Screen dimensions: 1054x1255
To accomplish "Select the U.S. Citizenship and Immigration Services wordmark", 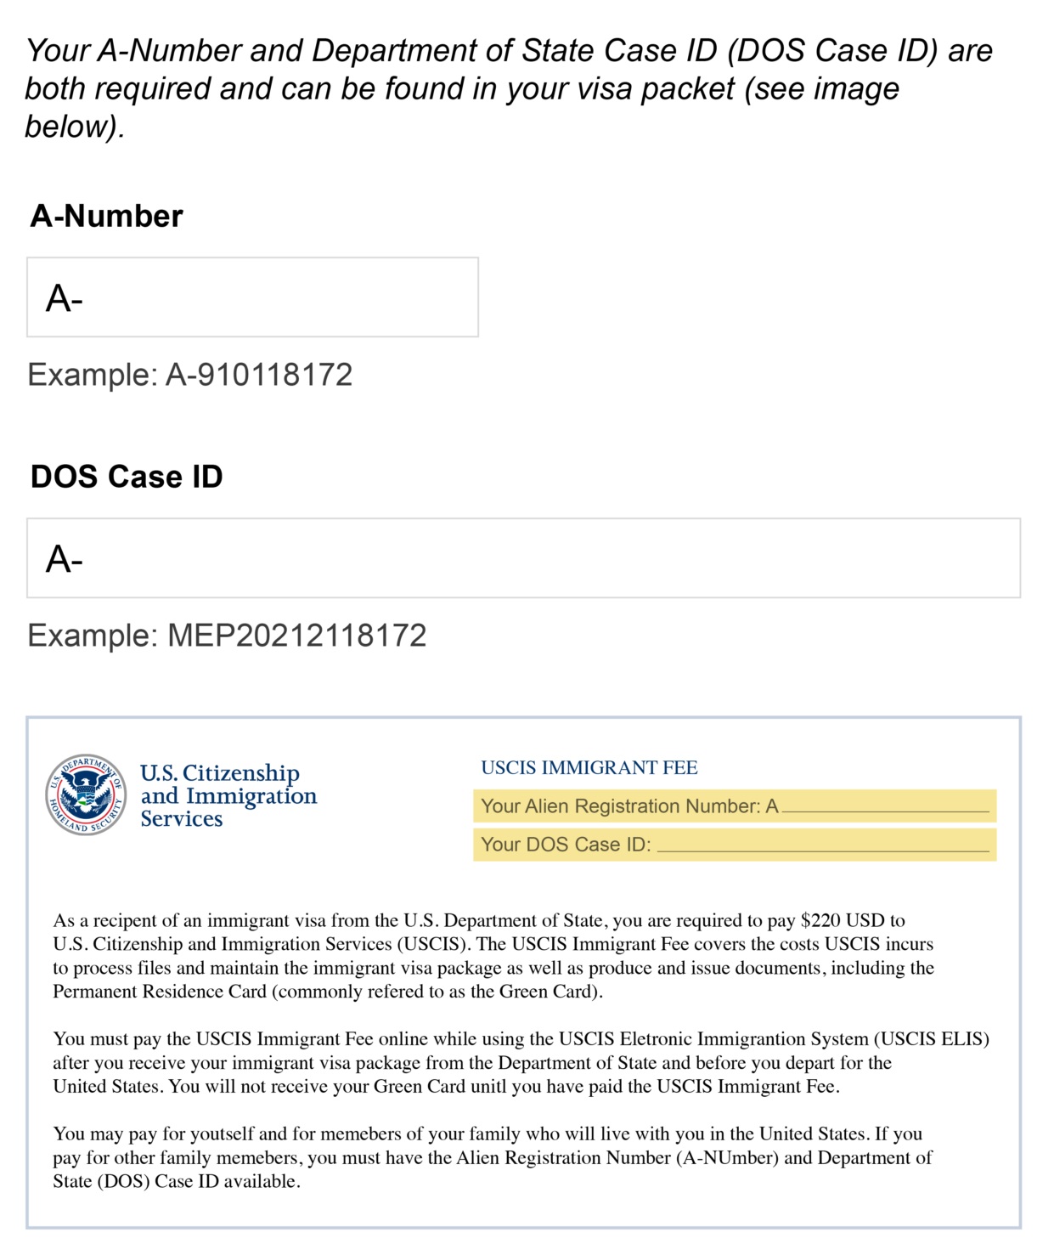I will 228,795.
